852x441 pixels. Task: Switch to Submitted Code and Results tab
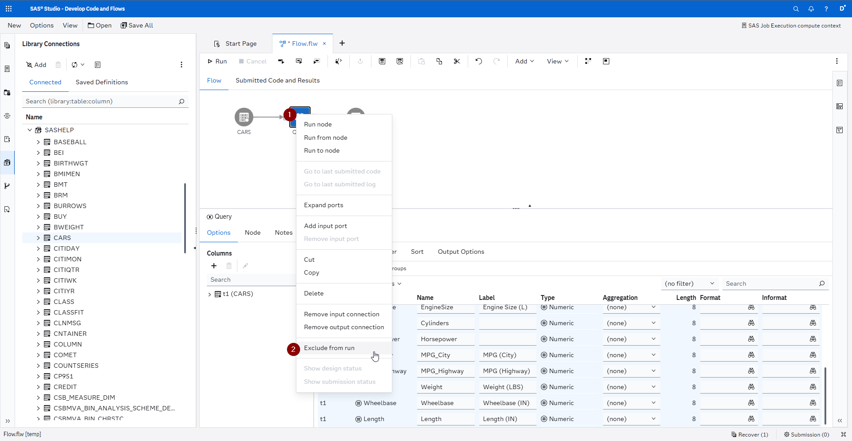(277, 80)
